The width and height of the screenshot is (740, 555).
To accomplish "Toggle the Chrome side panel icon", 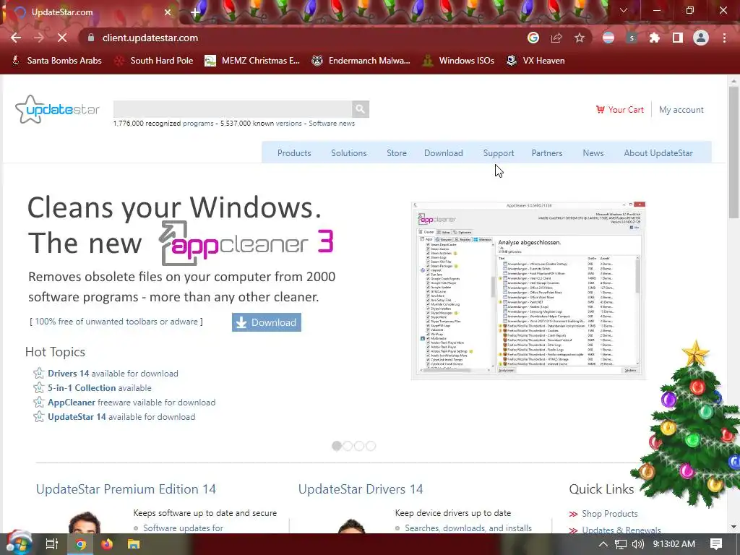I will [678, 38].
